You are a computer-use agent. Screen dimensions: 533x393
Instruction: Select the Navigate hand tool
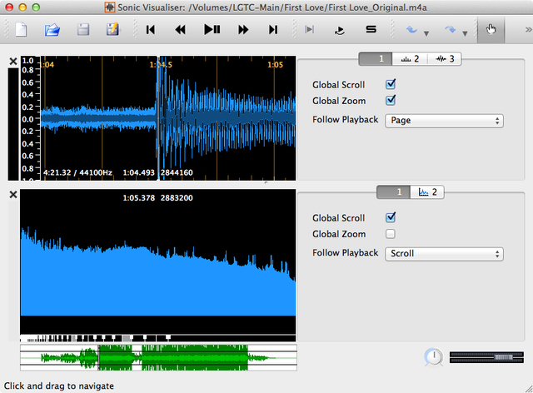(x=491, y=30)
